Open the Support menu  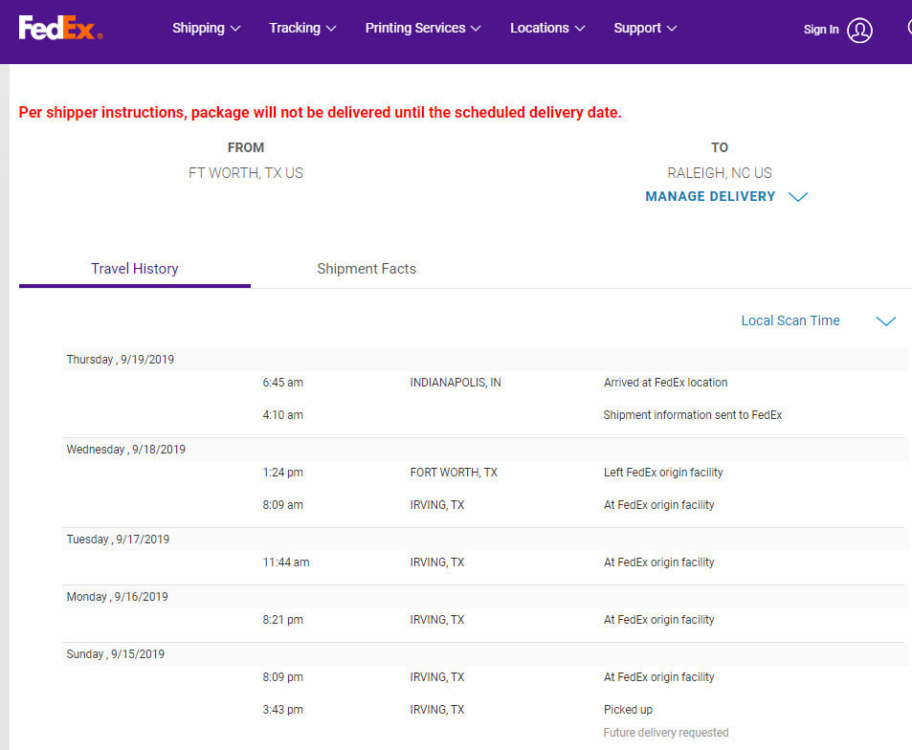(x=645, y=28)
